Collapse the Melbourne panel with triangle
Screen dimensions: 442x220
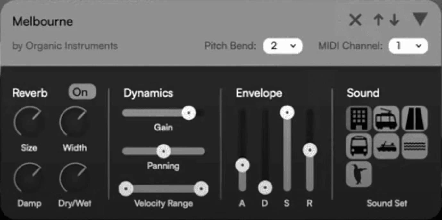coord(420,19)
